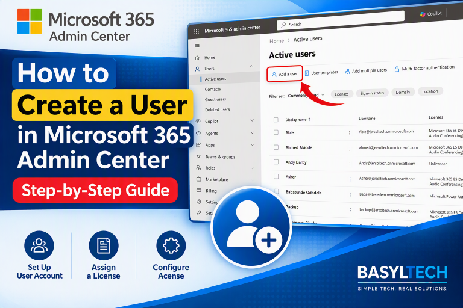Screen dimensions: 463x308
Task: Click the Copilot button in the header
Action: point(431,14)
